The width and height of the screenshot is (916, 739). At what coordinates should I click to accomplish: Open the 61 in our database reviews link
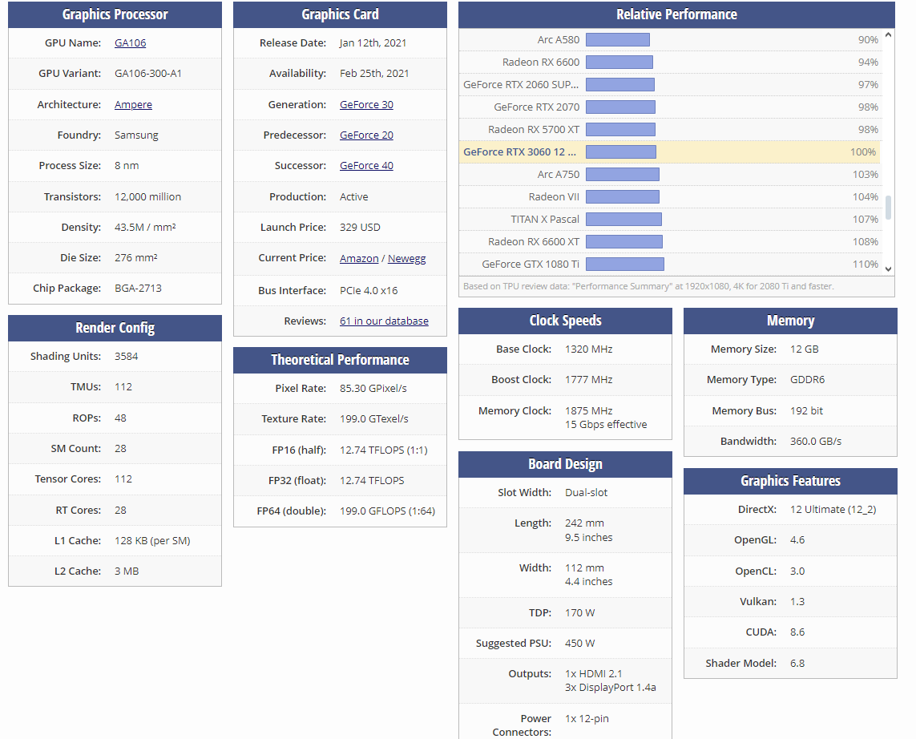pyautogui.click(x=384, y=321)
